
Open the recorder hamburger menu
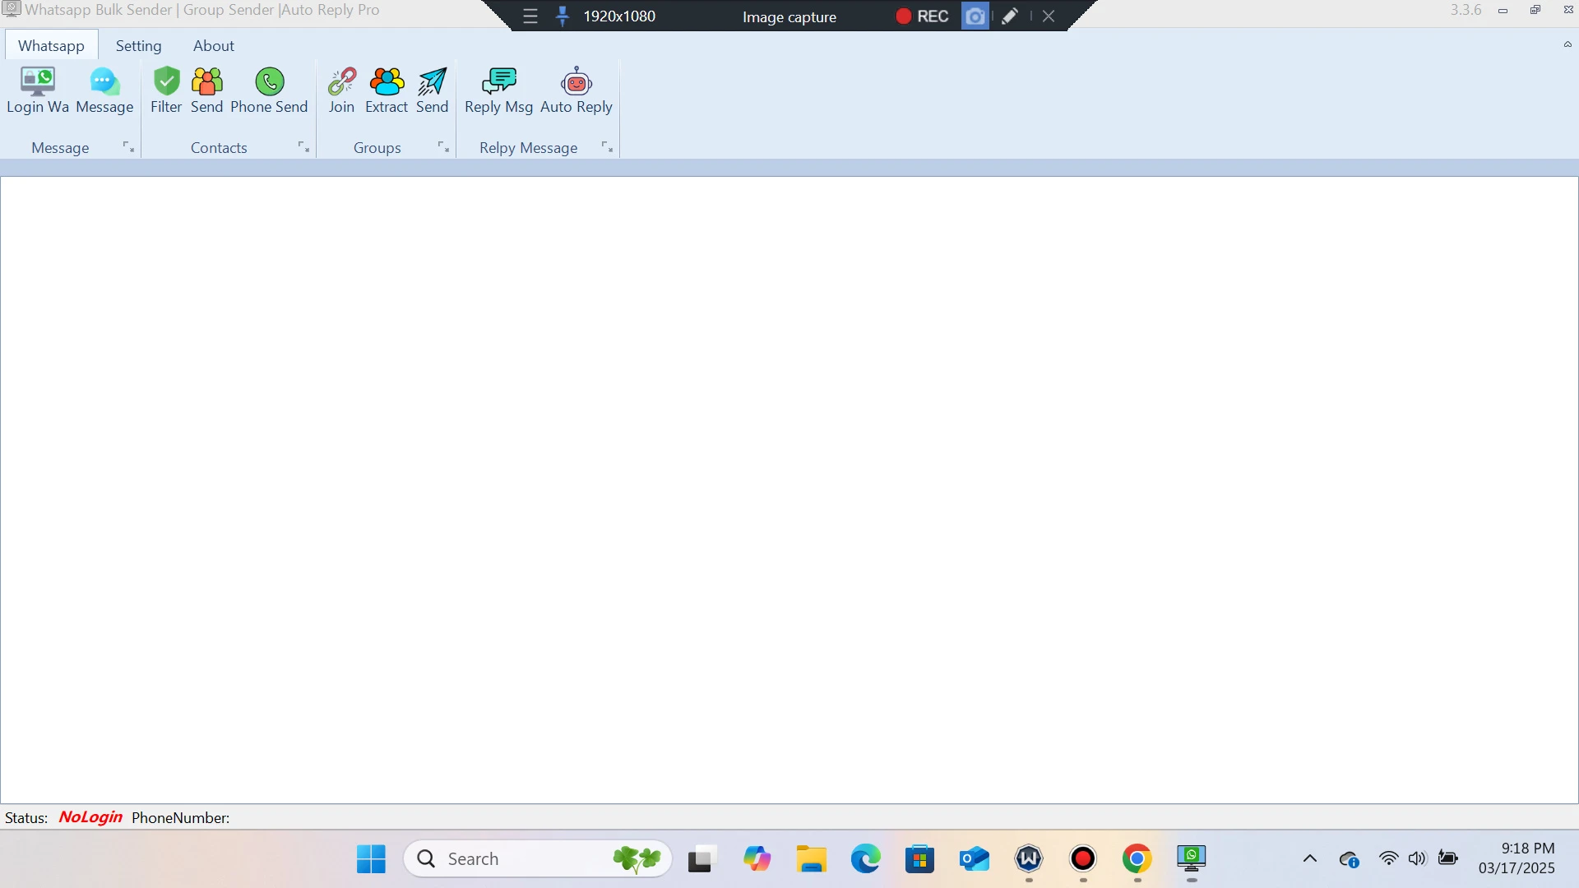click(x=530, y=16)
